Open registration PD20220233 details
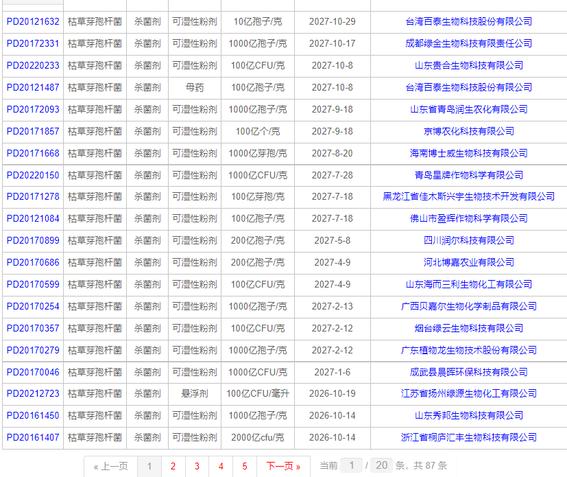The image size is (567, 477). point(32,66)
